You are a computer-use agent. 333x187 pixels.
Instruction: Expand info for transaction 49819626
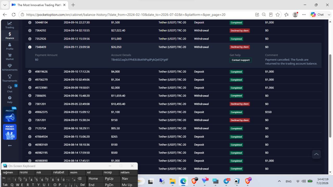tap(30, 72)
